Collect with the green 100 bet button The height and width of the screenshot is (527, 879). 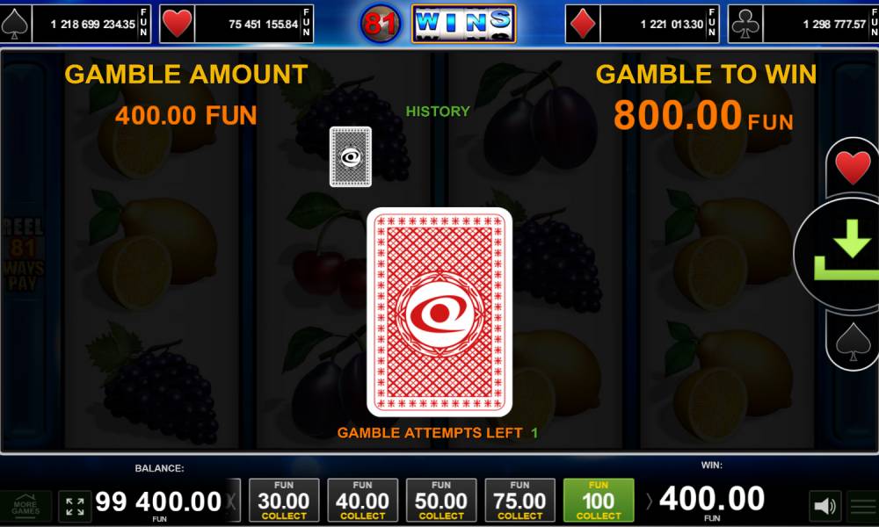[x=599, y=500]
